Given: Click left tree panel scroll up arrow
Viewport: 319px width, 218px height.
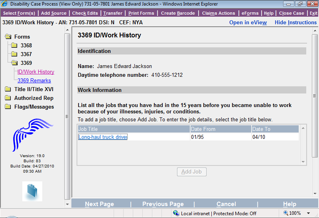Looking at the screenshot, I should coord(67,30).
